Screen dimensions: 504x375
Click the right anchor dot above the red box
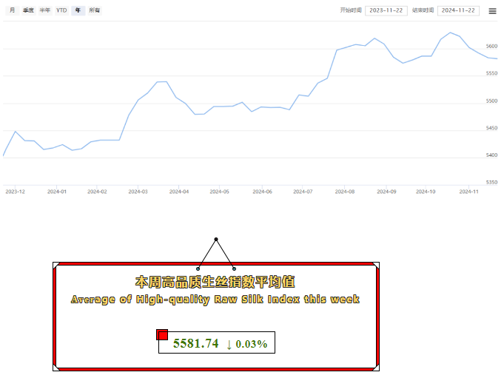coord(235,268)
